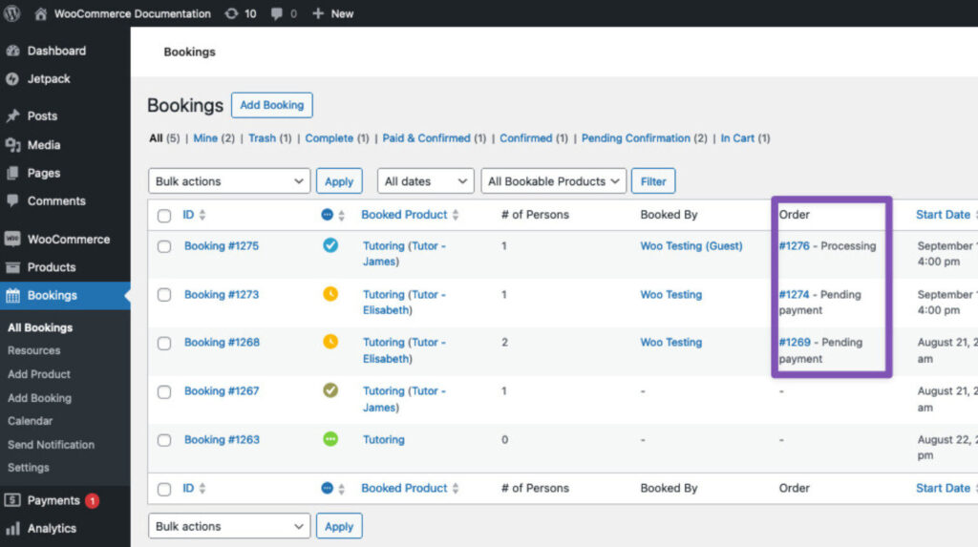The image size is (978, 547).
Task: Sort by ID in the table footer
Action: click(x=194, y=488)
